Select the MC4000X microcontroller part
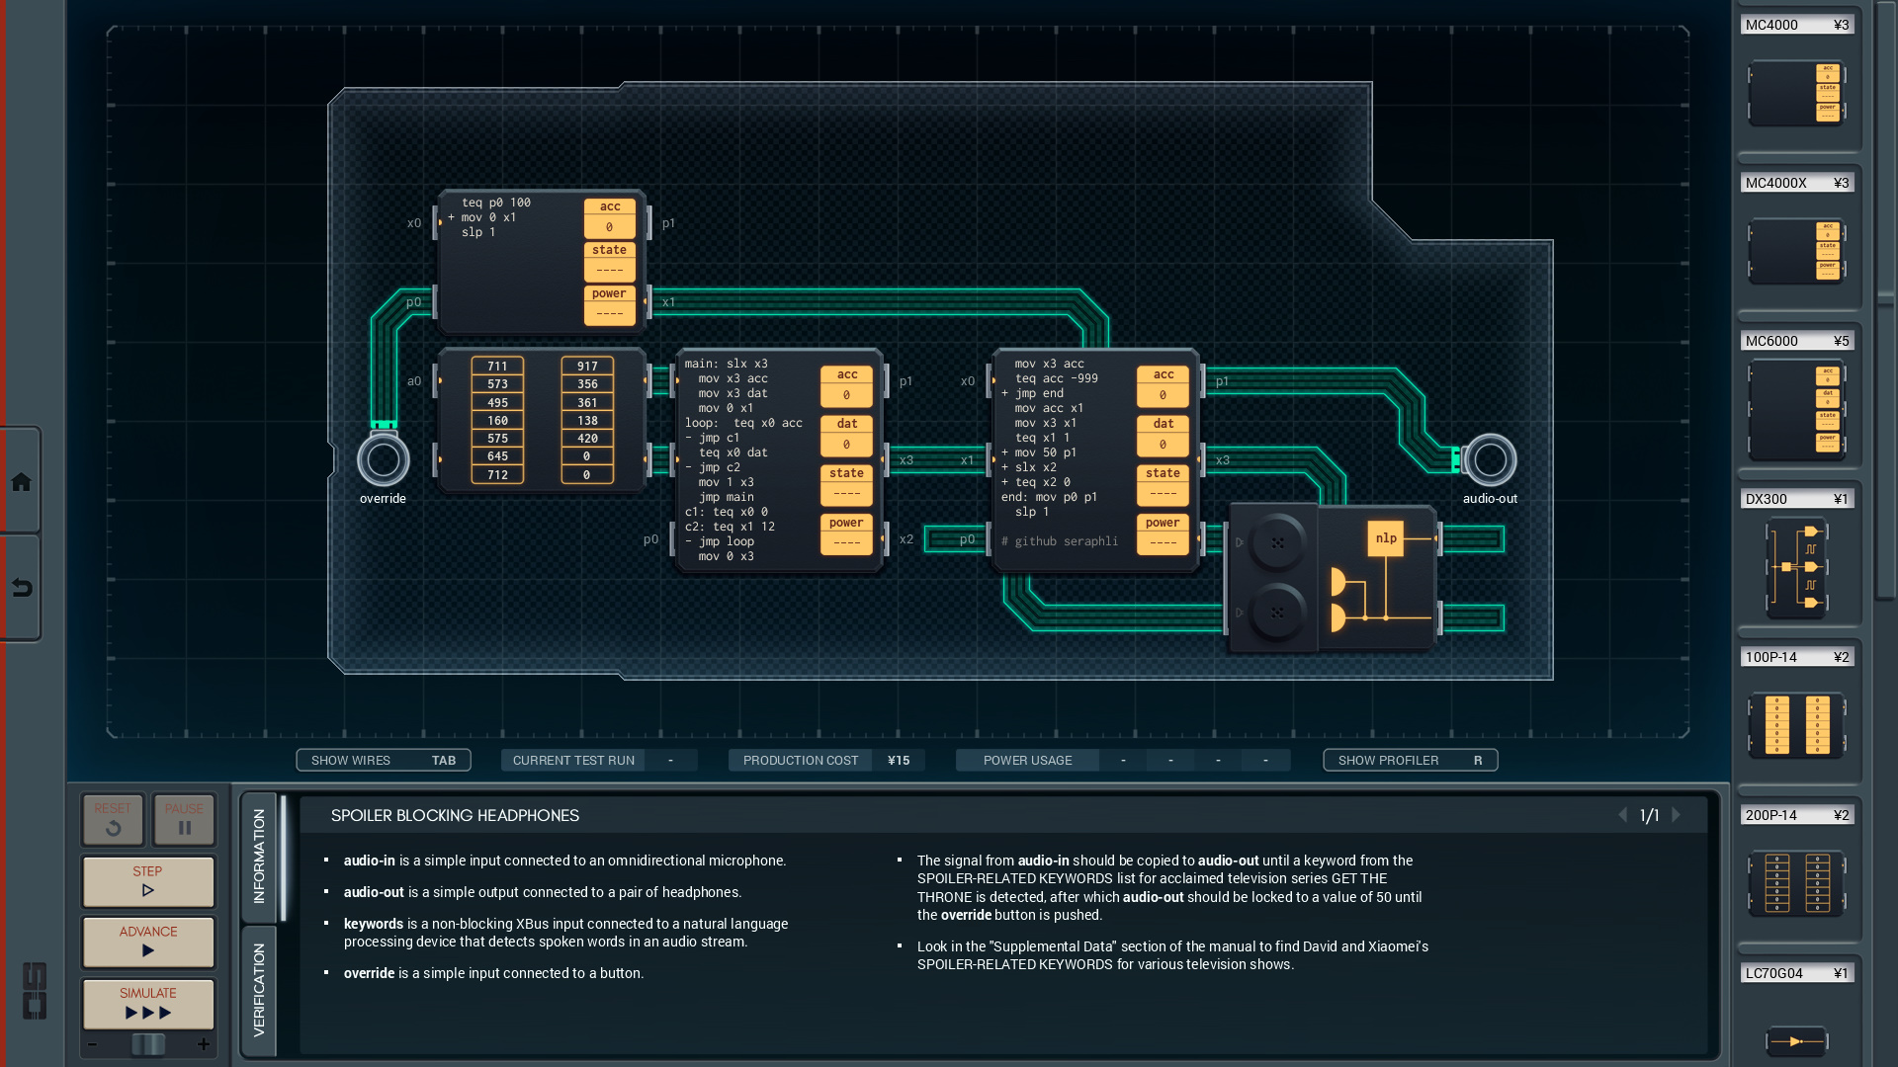The image size is (1898, 1067). 1796,251
